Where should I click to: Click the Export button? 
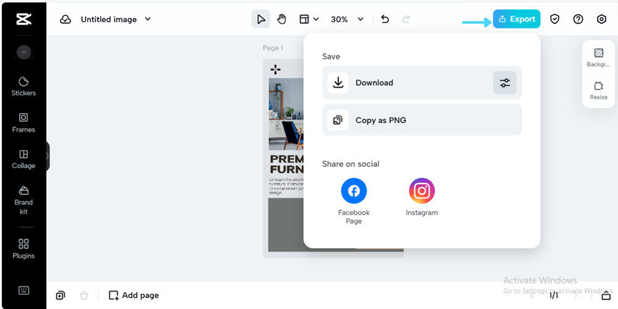pos(517,19)
